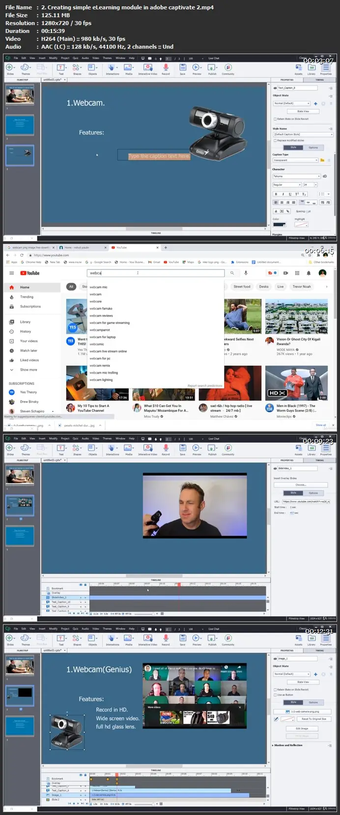This screenshot has width=340, height=815.
Task: Open Watch later in YouTube sidebar
Action: pos(28,350)
